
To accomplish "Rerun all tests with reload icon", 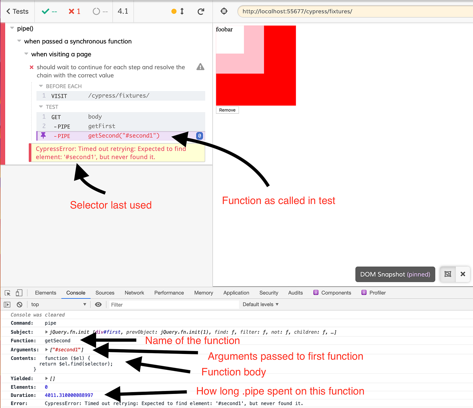I will [x=201, y=11].
